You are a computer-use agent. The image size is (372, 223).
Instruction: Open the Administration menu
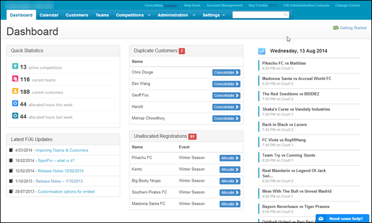click(173, 15)
